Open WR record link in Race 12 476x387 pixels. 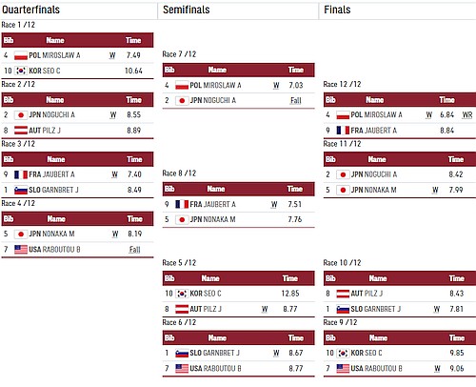(467, 115)
